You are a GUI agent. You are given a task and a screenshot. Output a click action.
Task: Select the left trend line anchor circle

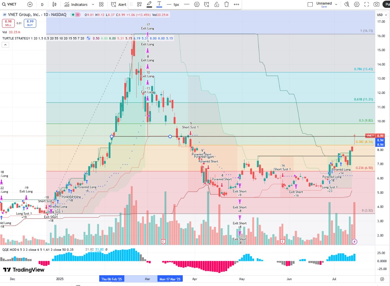point(112,136)
